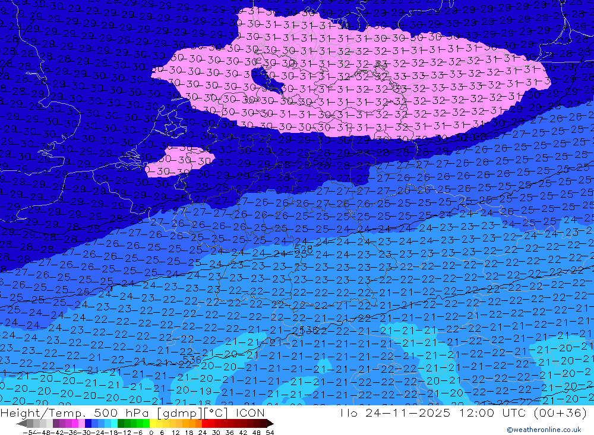Click the '(00+36)' forecast run label
Viewport: 594px width, 435px height.
(560, 412)
